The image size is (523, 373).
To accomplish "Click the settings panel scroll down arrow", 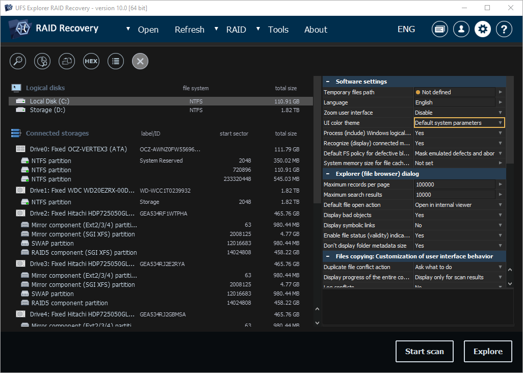I will tap(510, 284).
